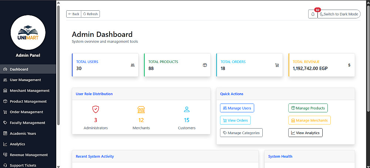Click the UNIMART logo image
The height and width of the screenshot is (168, 370).
click(x=28, y=32)
